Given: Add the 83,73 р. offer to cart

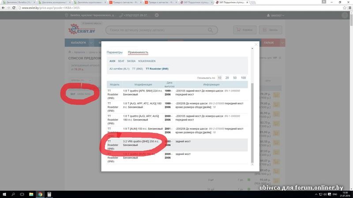Looking at the screenshot, I should point(276,124).
